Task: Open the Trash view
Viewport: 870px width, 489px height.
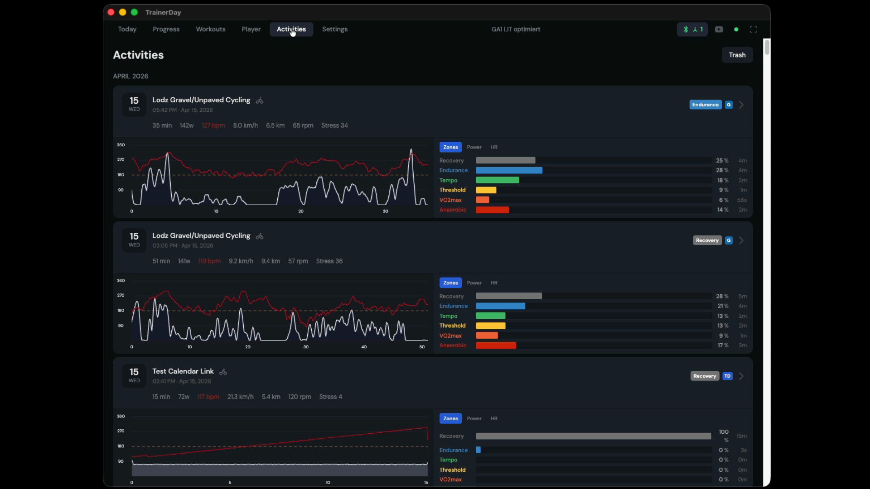Action: pyautogui.click(x=737, y=55)
